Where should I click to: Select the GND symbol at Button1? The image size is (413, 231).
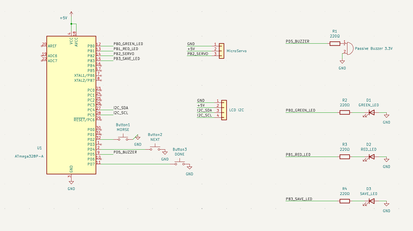coord(137,137)
